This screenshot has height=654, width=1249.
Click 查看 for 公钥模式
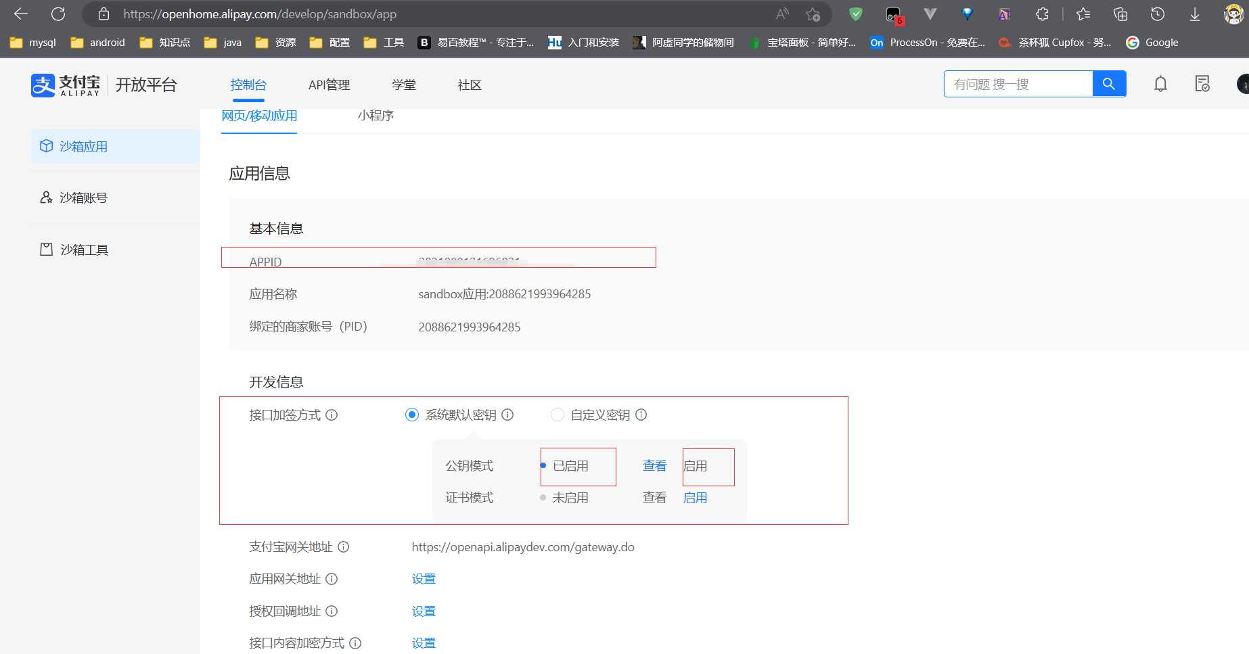pos(654,466)
